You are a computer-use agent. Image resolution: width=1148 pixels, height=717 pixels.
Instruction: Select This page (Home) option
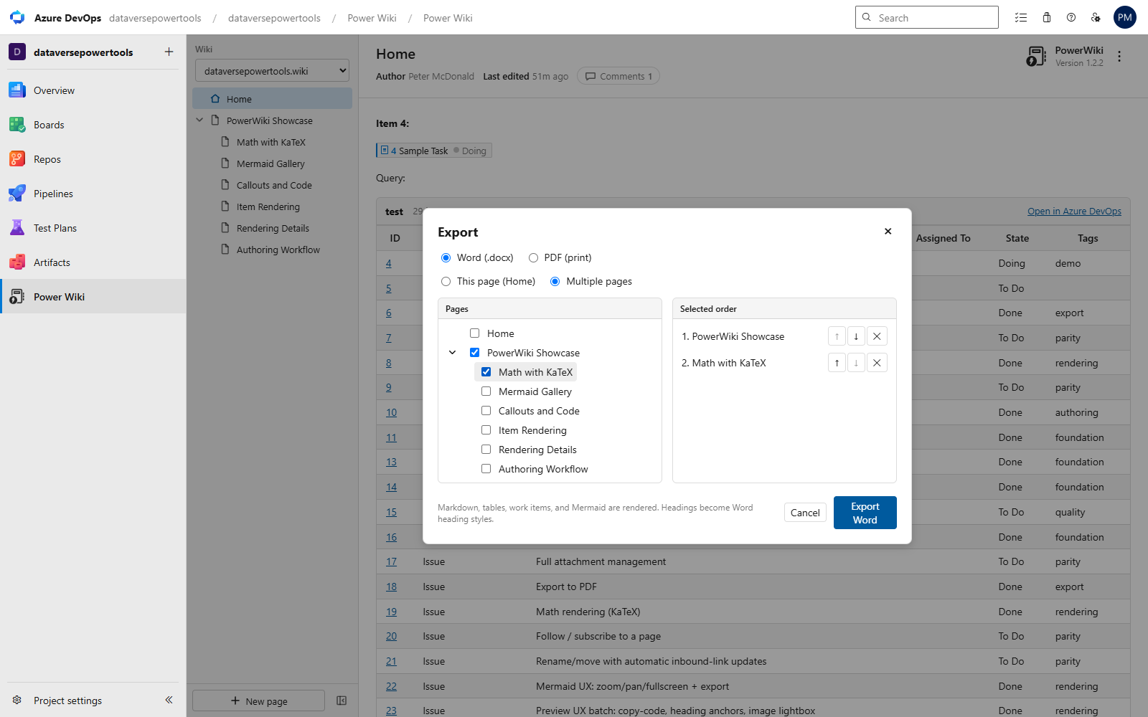point(446,281)
